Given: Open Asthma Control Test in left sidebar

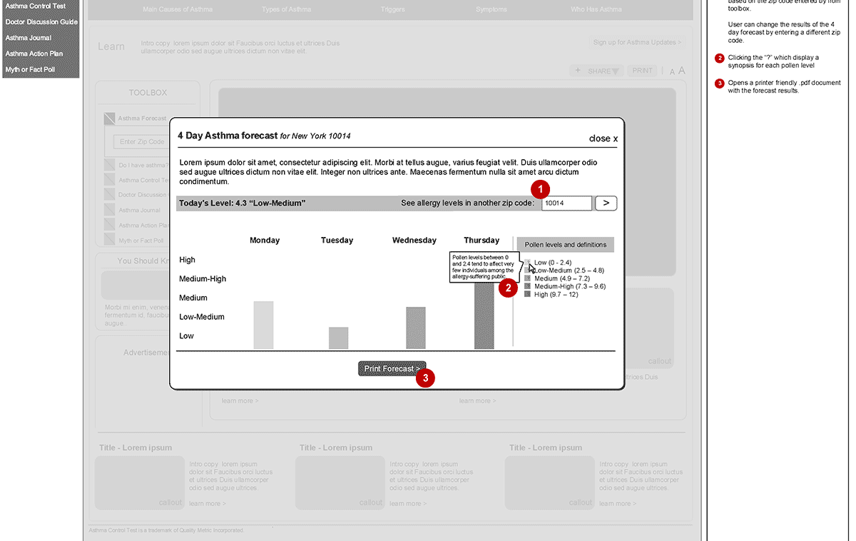Looking at the screenshot, I should [x=36, y=6].
